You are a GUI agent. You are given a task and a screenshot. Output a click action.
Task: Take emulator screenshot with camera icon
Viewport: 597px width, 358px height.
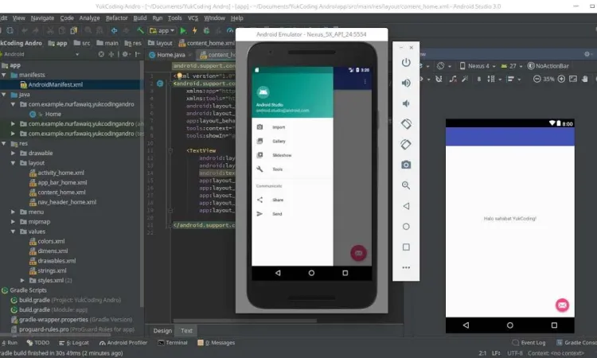pyautogui.click(x=406, y=165)
